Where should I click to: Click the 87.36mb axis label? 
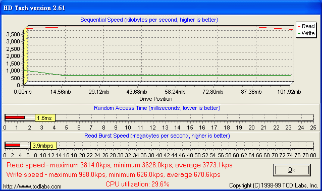251,92
